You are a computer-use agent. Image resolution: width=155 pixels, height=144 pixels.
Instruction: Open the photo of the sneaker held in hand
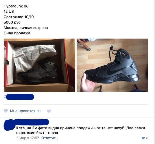112,65
